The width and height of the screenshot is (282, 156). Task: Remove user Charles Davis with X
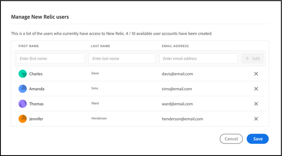point(256,74)
